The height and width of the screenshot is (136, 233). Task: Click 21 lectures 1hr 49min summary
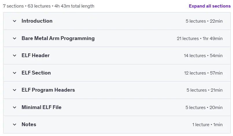point(199,39)
